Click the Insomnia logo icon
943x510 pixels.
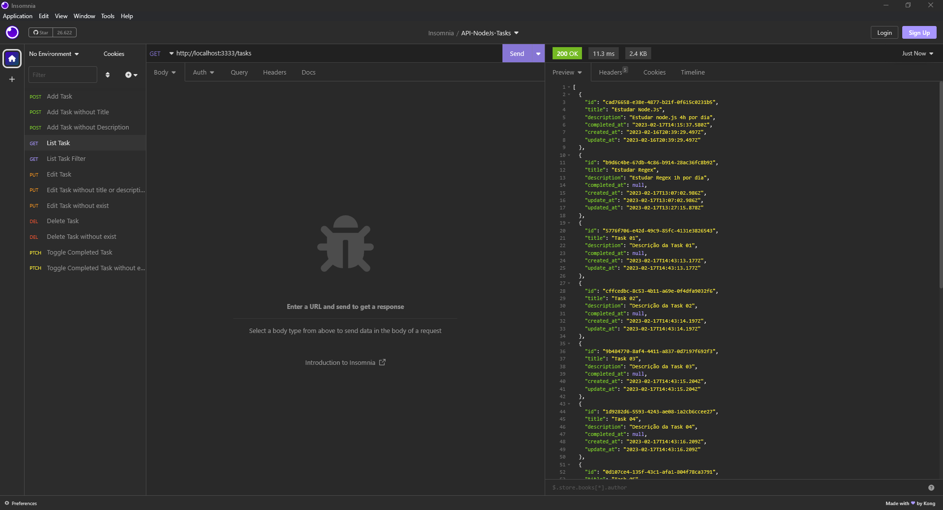pyautogui.click(x=12, y=32)
